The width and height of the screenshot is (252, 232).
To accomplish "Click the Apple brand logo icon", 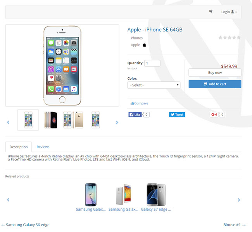I will tap(144, 45).
